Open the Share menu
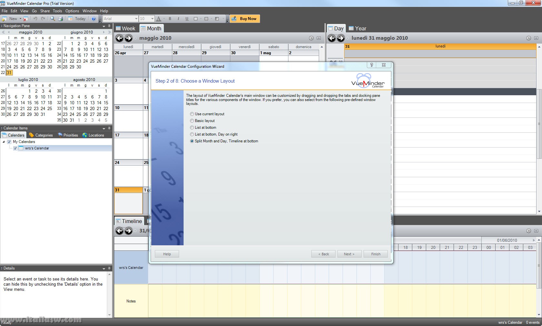The height and width of the screenshot is (326, 542). pyautogui.click(x=45, y=11)
